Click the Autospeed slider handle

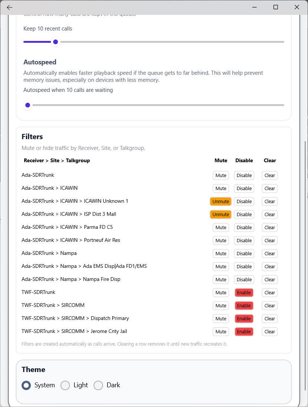click(x=27, y=105)
